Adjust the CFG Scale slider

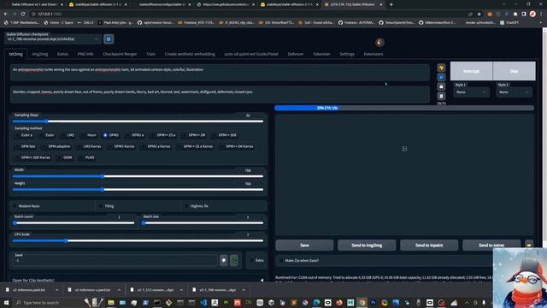pos(138,240)
